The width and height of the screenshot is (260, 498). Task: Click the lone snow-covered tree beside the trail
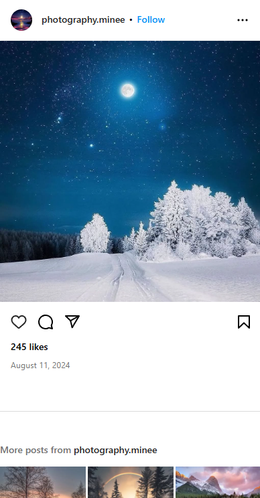point(94,233)
